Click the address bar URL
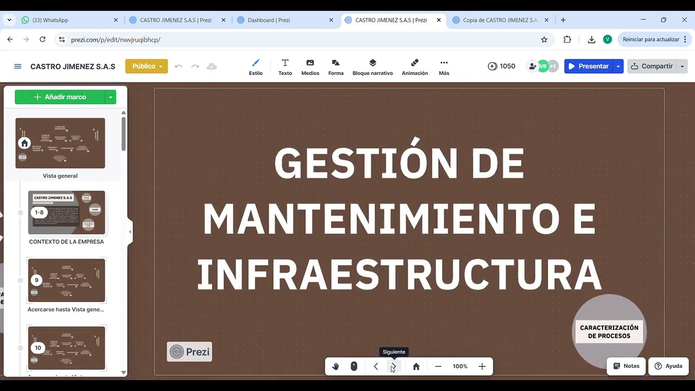Screen dimensions: 695x391 [x=116, y=40]
